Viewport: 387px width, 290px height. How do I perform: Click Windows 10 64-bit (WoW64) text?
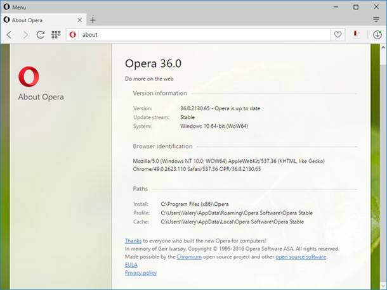tap(214, 126)
